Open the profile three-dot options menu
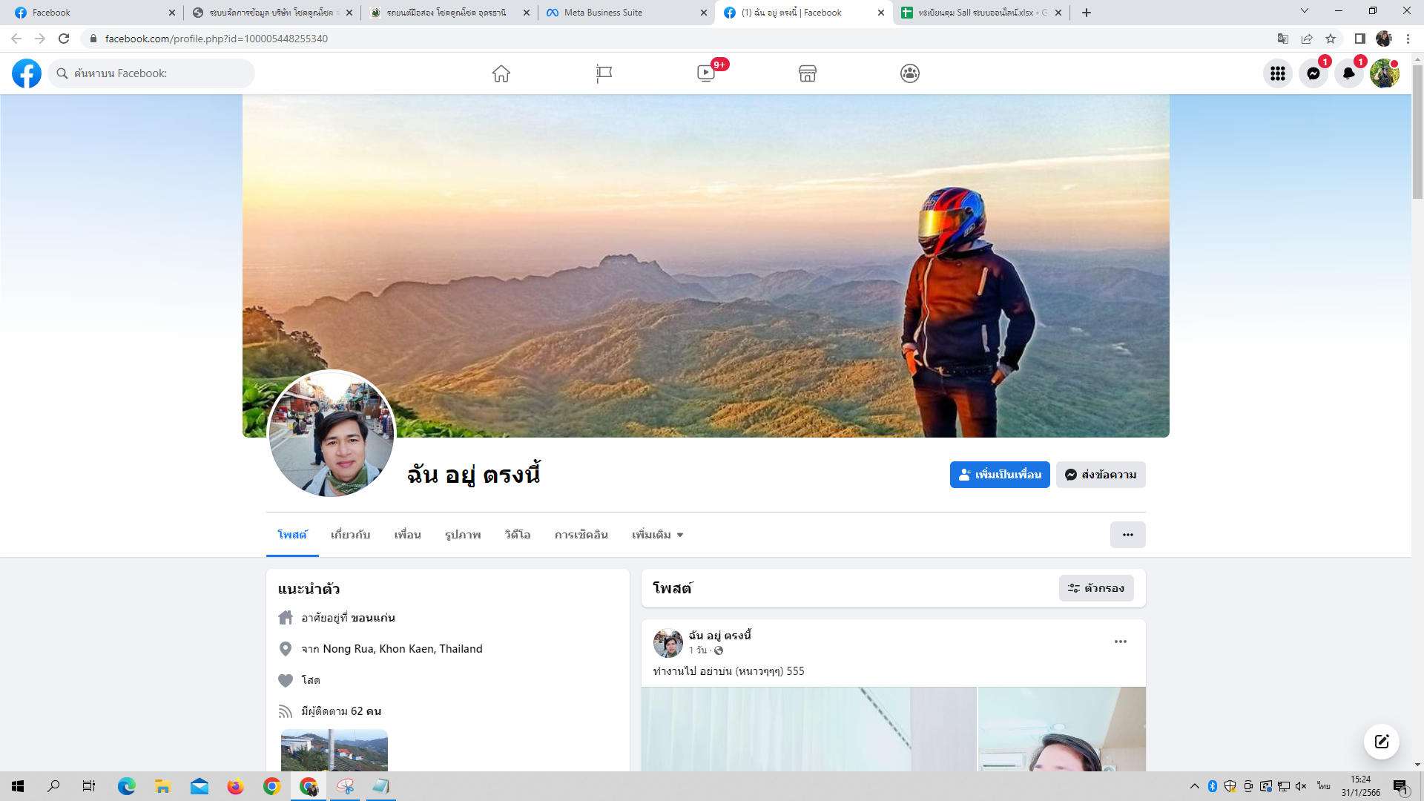The height and width of the screenshot is (801, 1424). (1127, 535)
